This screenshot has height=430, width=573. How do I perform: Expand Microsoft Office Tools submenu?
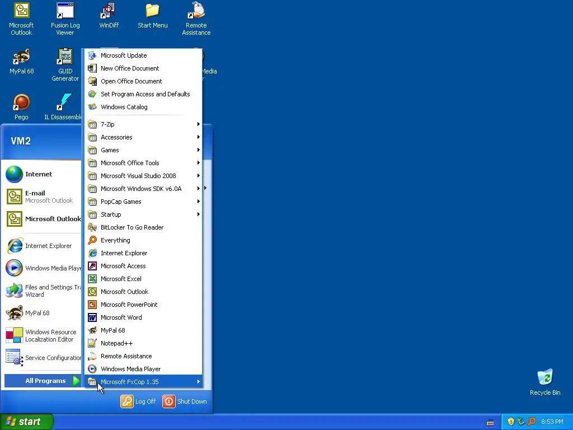click(143, 163)
